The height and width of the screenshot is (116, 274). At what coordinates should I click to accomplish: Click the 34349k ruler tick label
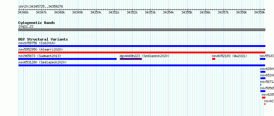pyautogui.click(x=78, y=12)
